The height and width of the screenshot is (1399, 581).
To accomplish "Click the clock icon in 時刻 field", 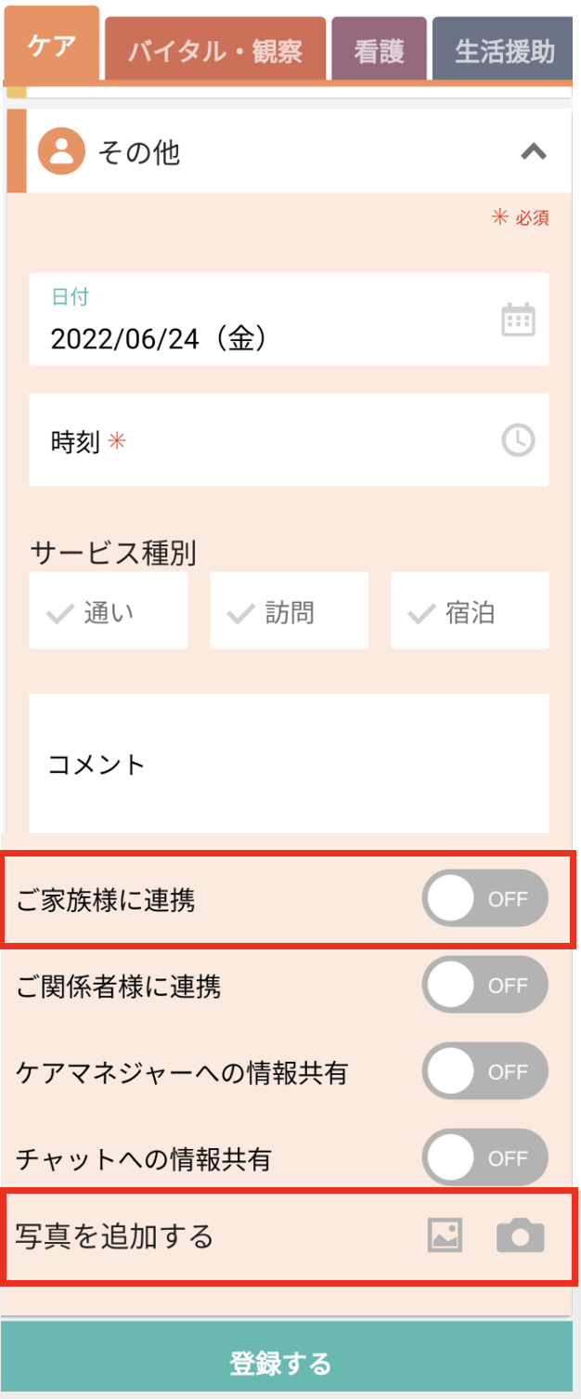I will [518, 439].
